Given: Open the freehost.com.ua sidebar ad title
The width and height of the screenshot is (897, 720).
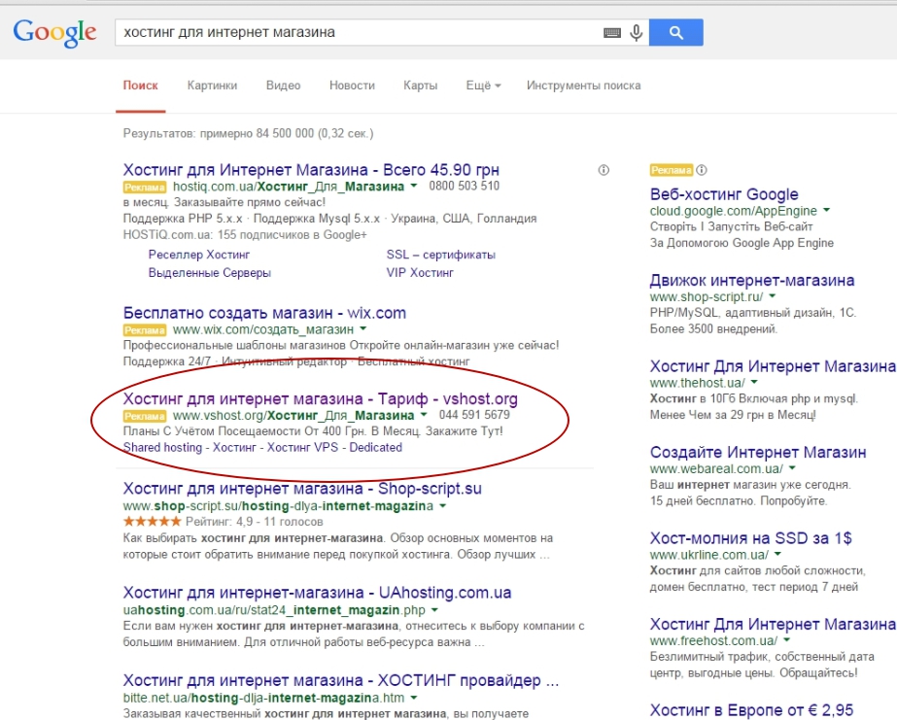Looking at the screenshot, I should (773, 624).
